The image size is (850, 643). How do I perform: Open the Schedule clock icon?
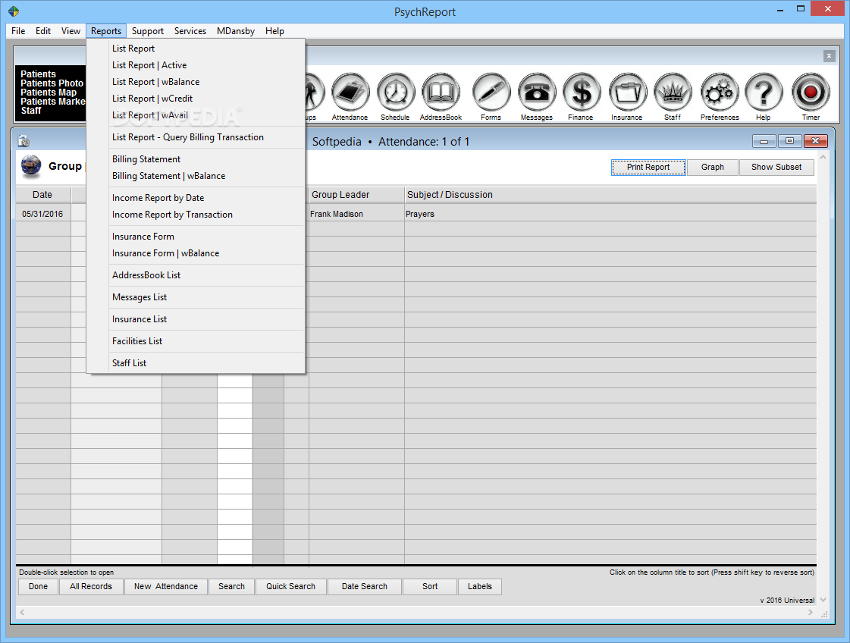396,93
